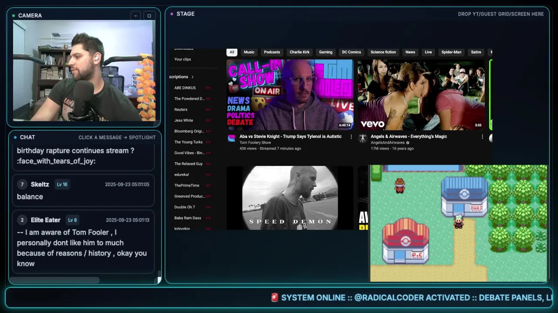The image size is (558, 313).
Task: Select the Podcasts filter chip
Action: (272, 52)
